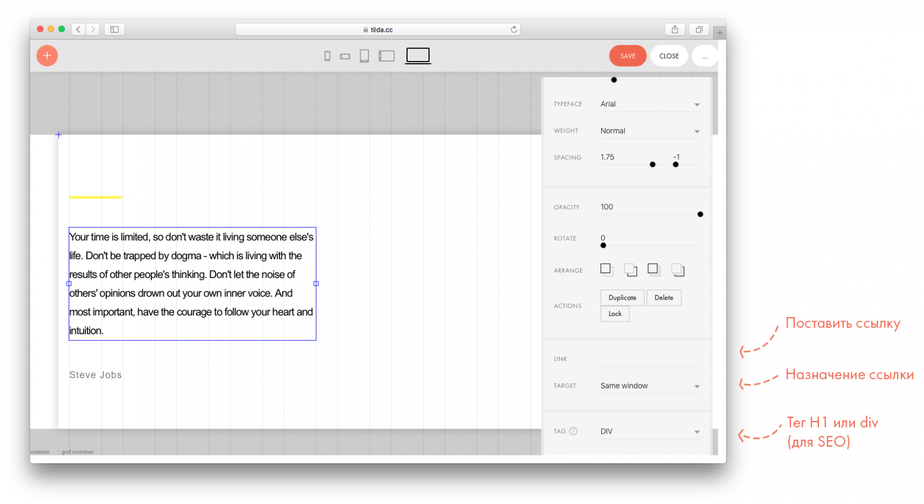This screenshot has height=504, width=924.
Task: Open the Tag dropdown set to DIV
Action: pos(649,432)
